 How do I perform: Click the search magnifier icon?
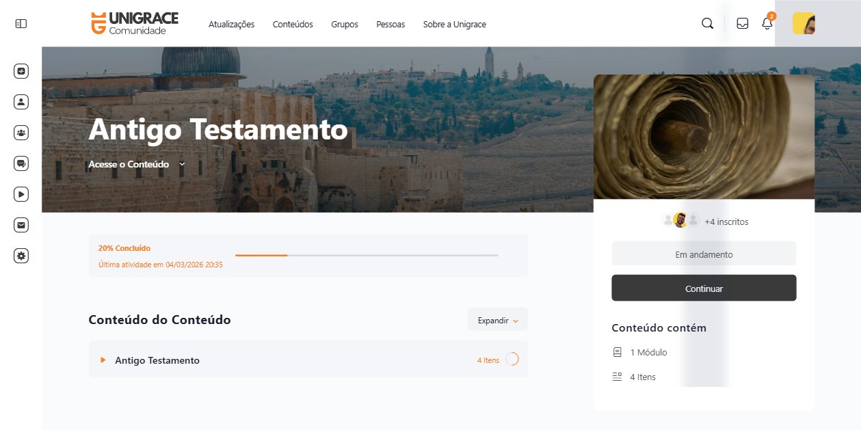(707, 24)
